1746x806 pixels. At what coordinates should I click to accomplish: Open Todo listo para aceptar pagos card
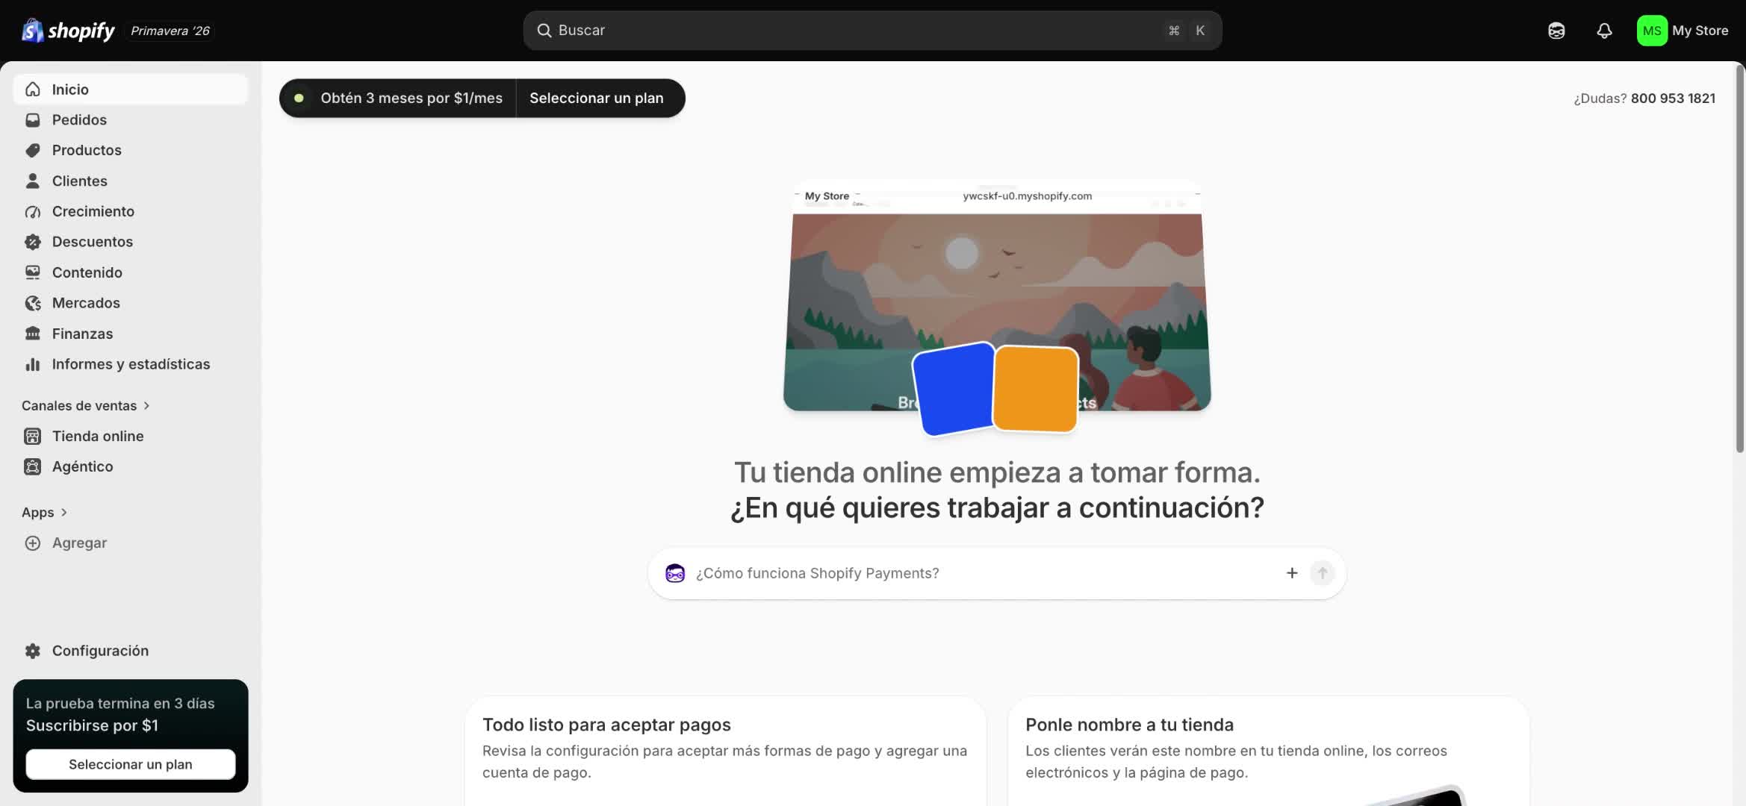(725, 751)
